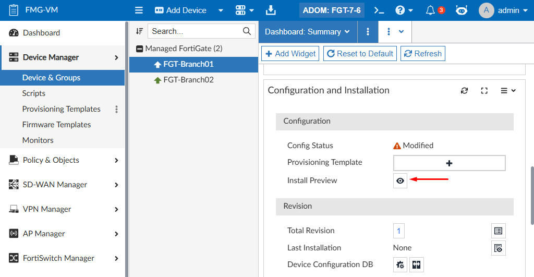Expand Configuration and Installation widget fullscreen
Viewport: 534px width, 277px height.
(484, 91)
